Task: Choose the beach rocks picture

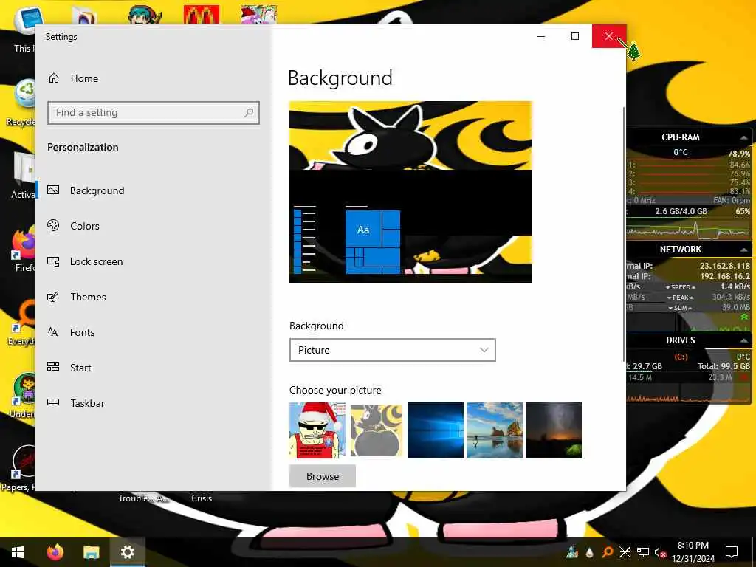Action: pos(495,430)
